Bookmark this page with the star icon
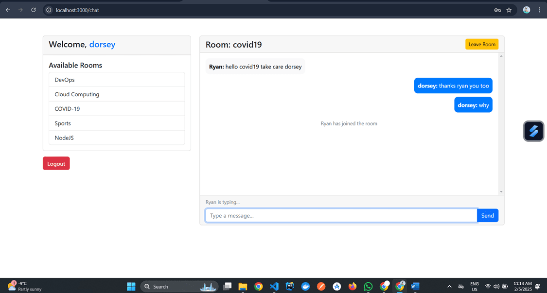Screen dimensions: 547x293 [509, 10]
